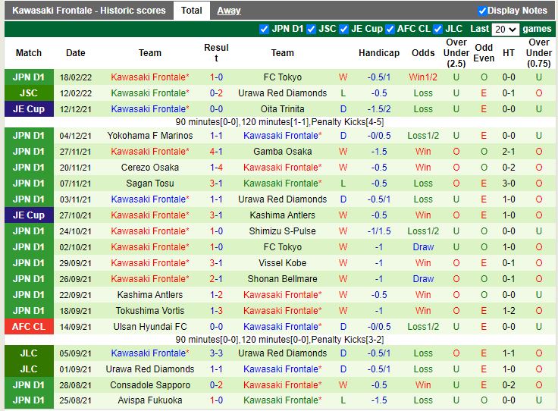Click the Avispa Fukuoka team link
Image resolution: width=558 pixels, height=411 pixels.
pyautogui.click(x=149, y=400)
